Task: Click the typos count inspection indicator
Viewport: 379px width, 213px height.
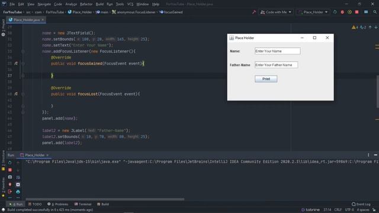Action: pos(363,27)
